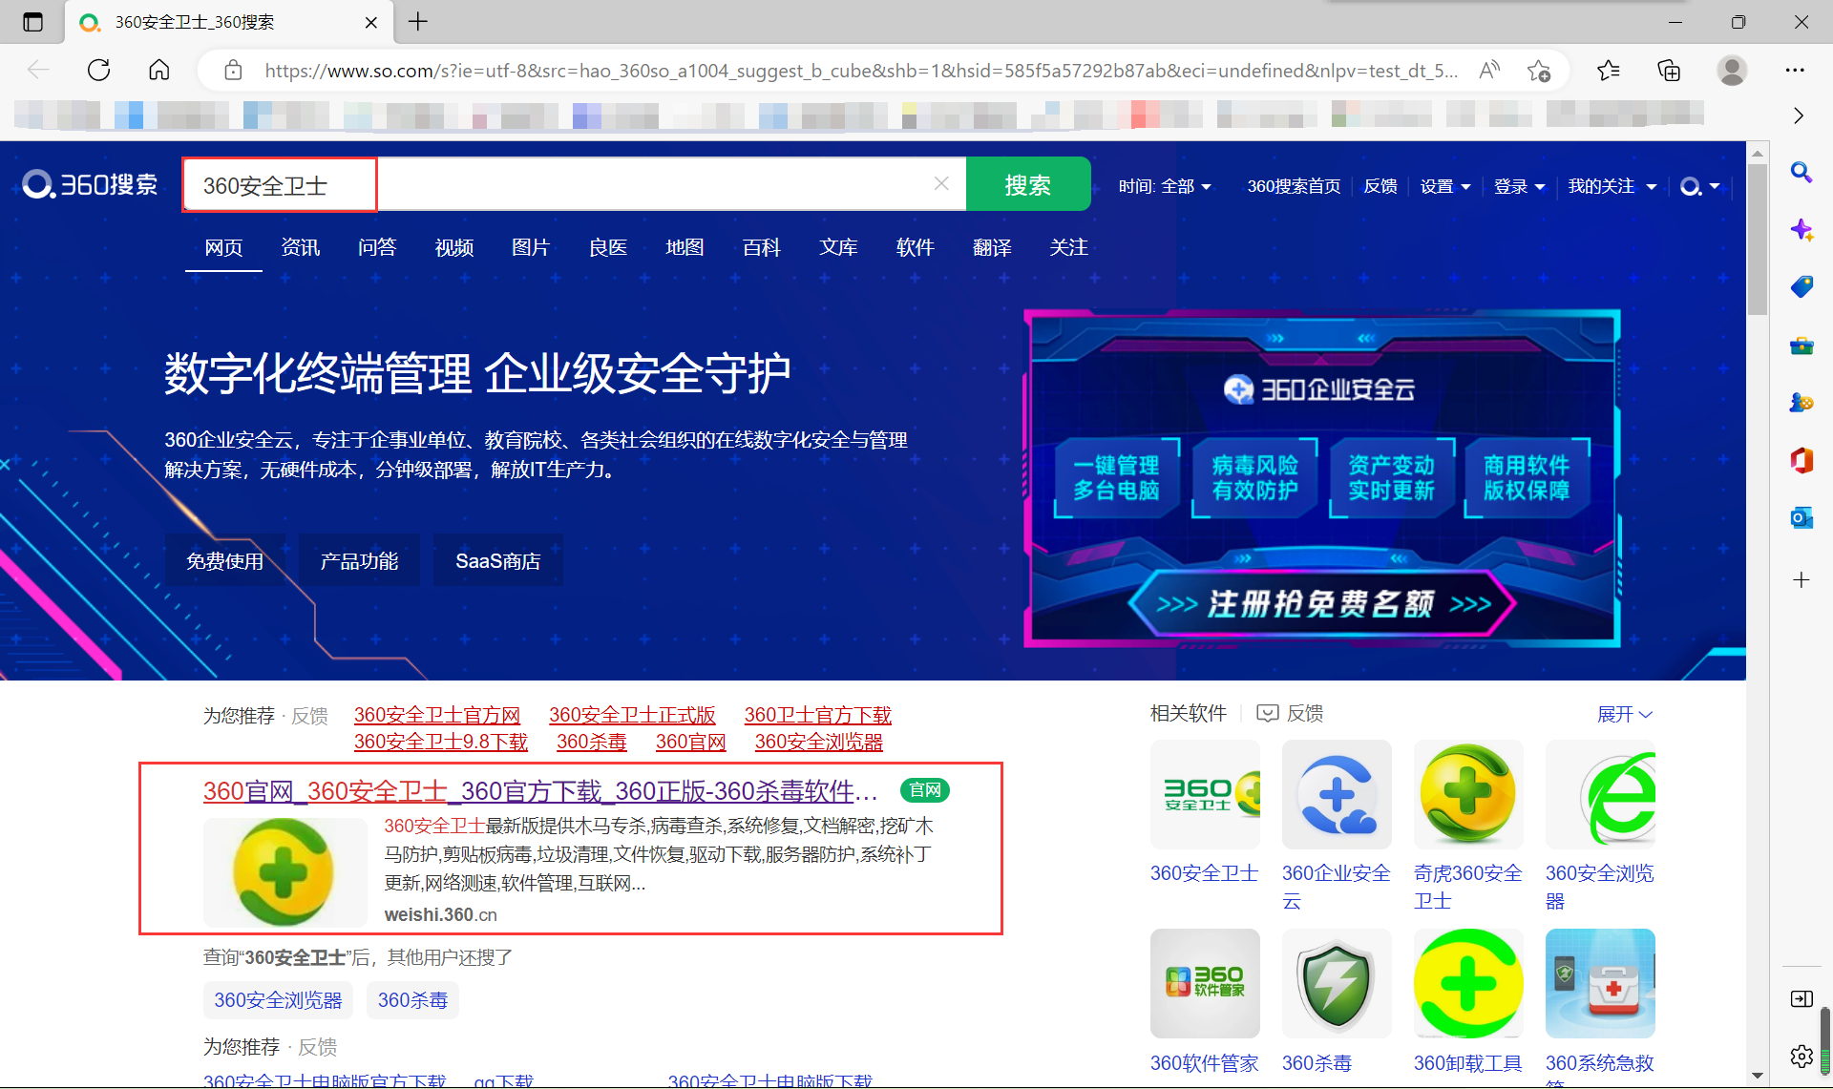This screenshot has height=1089, width=1833.
Task: Open the Favorites list icon
Action: pos(1609,70)
